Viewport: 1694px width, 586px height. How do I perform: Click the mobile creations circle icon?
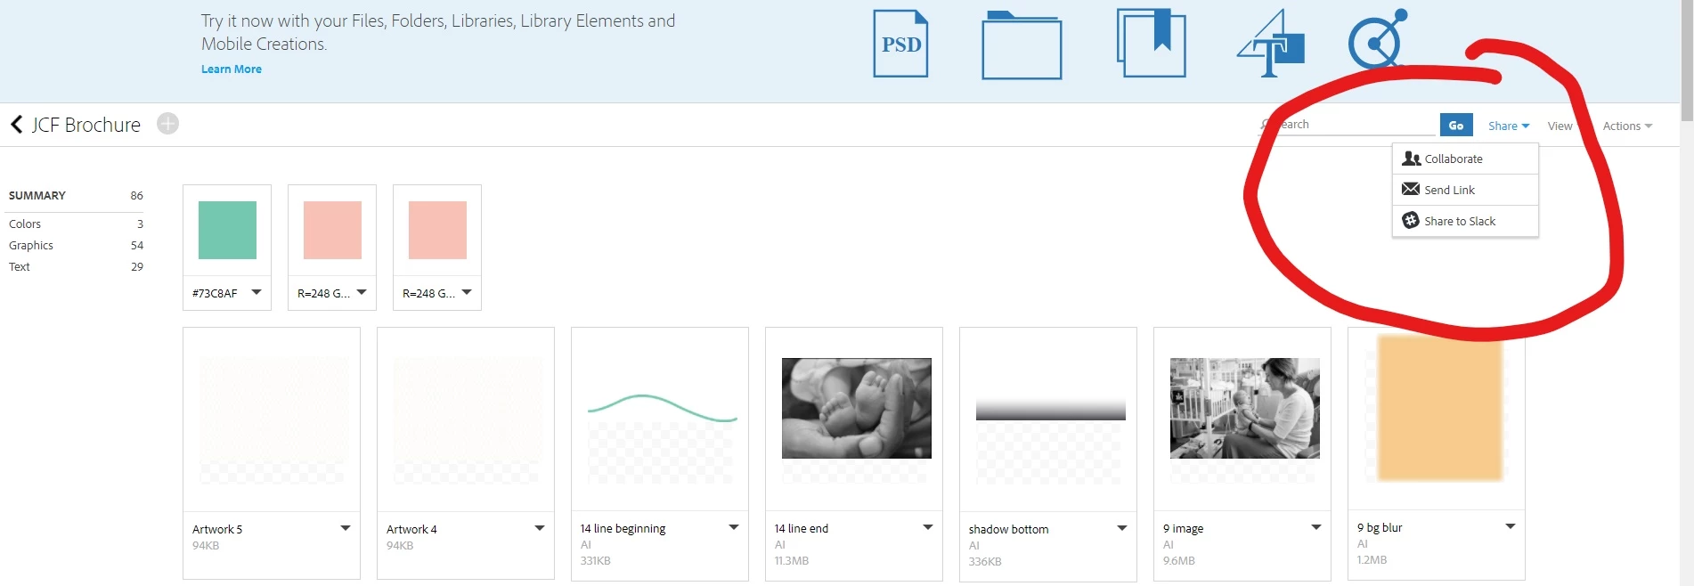(1377, 39)
